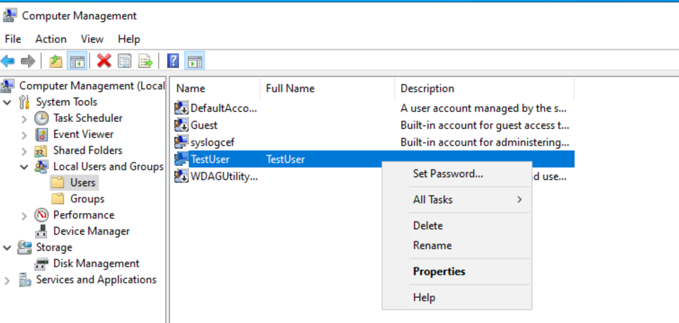Expand the Services and Applications node

click(x=8, y=280)
